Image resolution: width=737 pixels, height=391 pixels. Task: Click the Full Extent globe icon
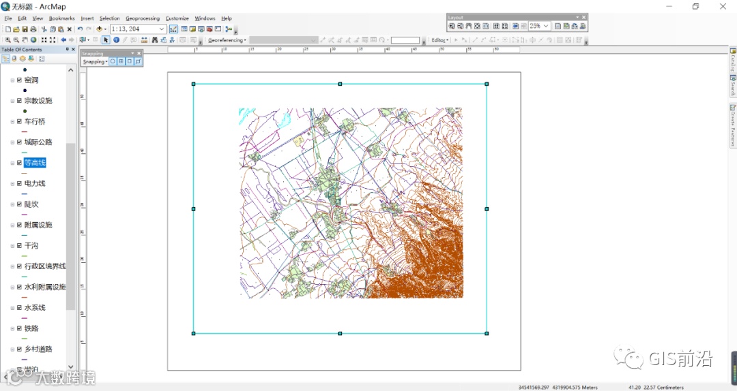pyautogui.click(x=34, y=40)
